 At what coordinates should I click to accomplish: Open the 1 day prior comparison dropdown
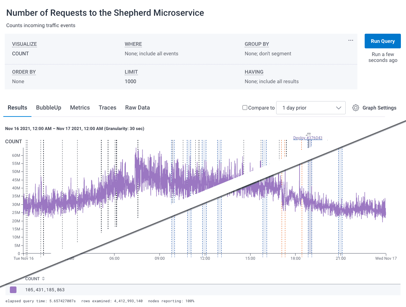(311, 108)
